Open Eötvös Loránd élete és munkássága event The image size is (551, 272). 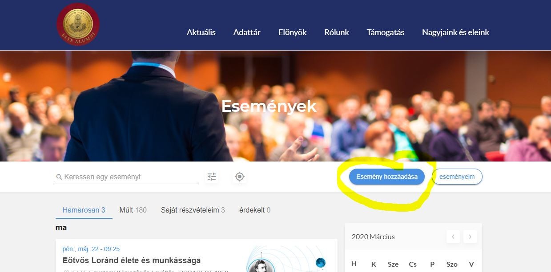[132, 260]
